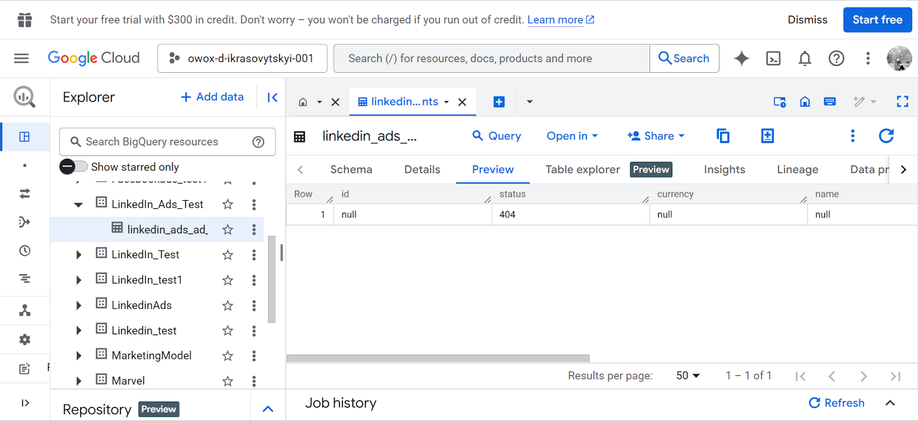Refresh the table with circular arrow icon
The width and height of the screenshot is (918, 421).
tap(886, 136)
